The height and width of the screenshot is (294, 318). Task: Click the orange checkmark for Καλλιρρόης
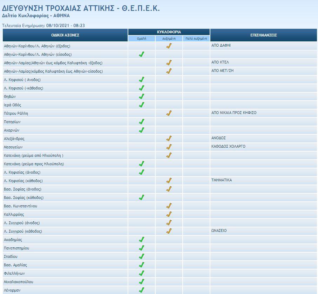pos(169,214)
